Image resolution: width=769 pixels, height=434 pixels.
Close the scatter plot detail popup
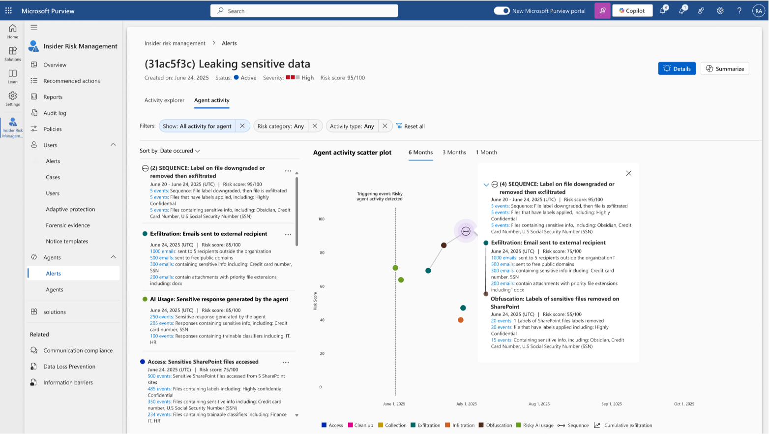pyautogui.click(x=628, y=173)
